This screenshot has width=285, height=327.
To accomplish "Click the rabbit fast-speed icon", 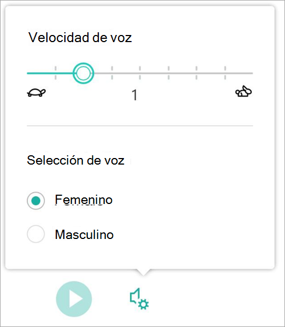I will pos(244,91).
